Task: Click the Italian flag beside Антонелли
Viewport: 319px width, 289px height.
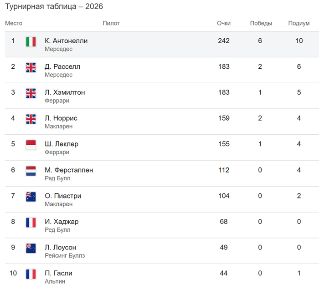Action: click(31, 42)
